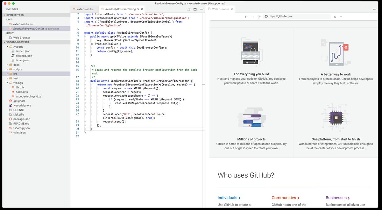Click the books illustration above 'Millions of projects'
The image size is (382, 210).
[x=252, y=117]
